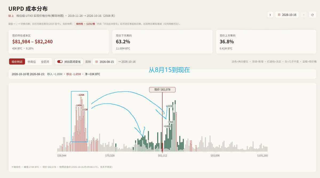Go to the previous date with left chevron
Screen dimensions: 320x178
click(x=270, y=15)
